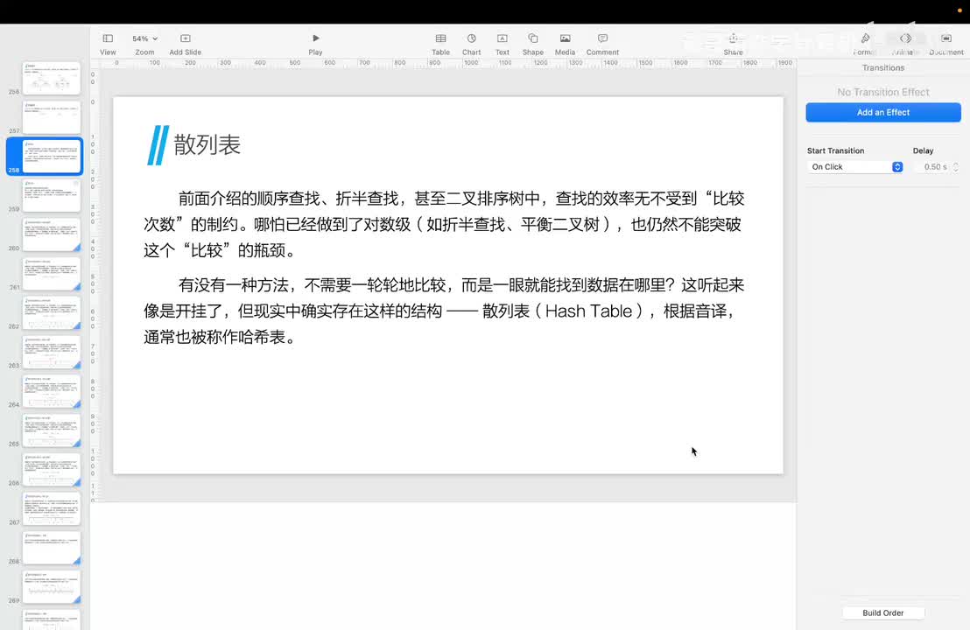The height and width of the screenshot is (630, 970).
Task: Insert a Chart
Action: tap(471, 44)
